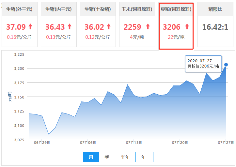Click the 2020-07-27 price tooltip box
This screenshot has height=167, width=236.
coord(203,64)
